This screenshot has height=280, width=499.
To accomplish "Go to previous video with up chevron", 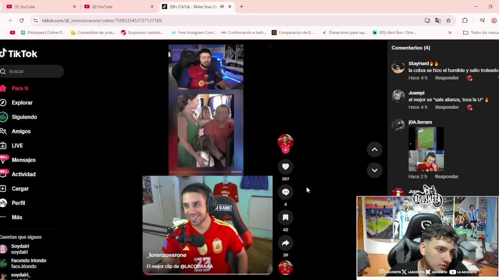I will [375, 149].
